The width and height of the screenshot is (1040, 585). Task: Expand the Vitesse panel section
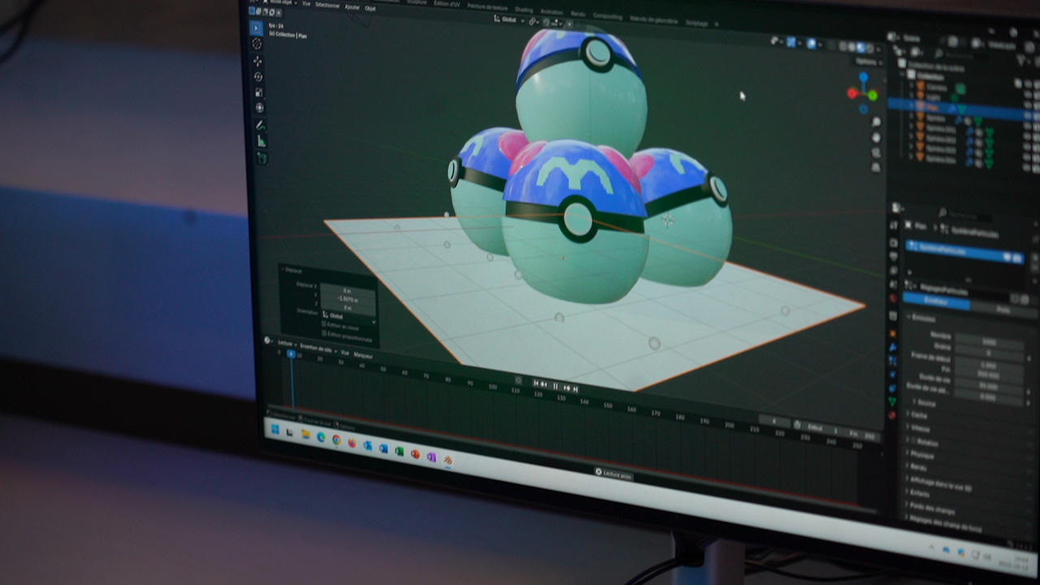(x=921, y=428)
